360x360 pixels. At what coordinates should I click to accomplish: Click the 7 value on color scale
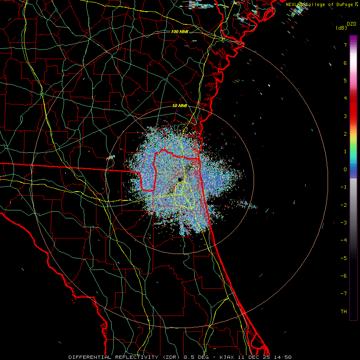[x=345, y=45]
